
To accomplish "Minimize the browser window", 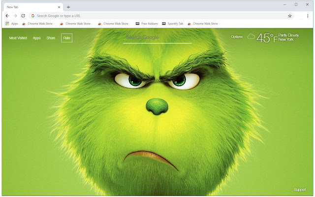I will [284, 4].
